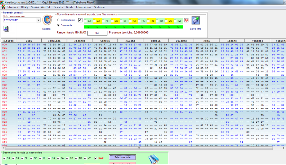The height and width of the screenshot is (165, 286).
Task: Click the Seleziona tutte button
Action: (x=123, y=157)
